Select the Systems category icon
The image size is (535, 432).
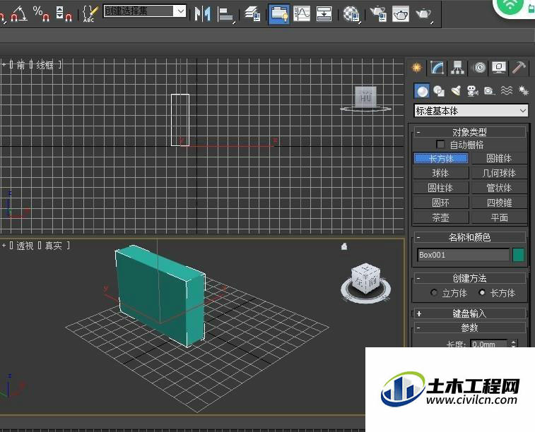click(523, 91)
